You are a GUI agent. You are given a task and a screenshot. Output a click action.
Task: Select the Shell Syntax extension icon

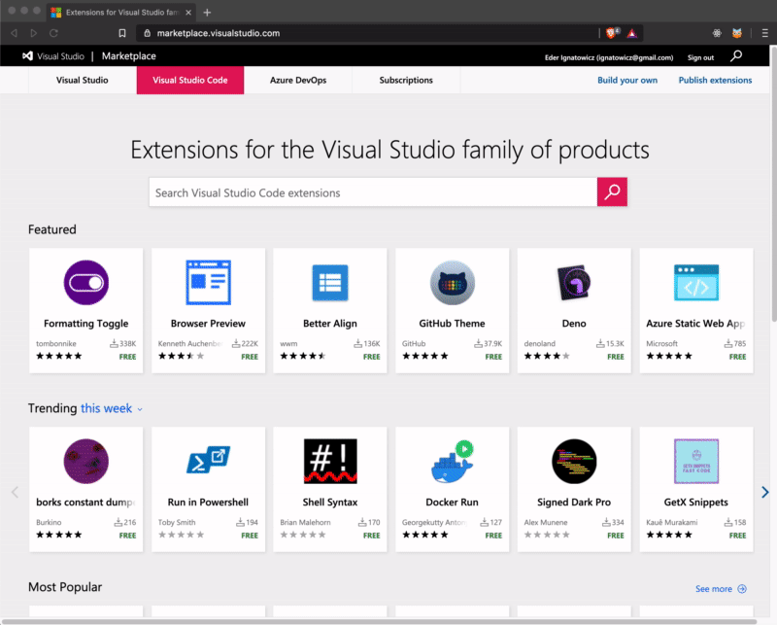[x=330, y=462]
